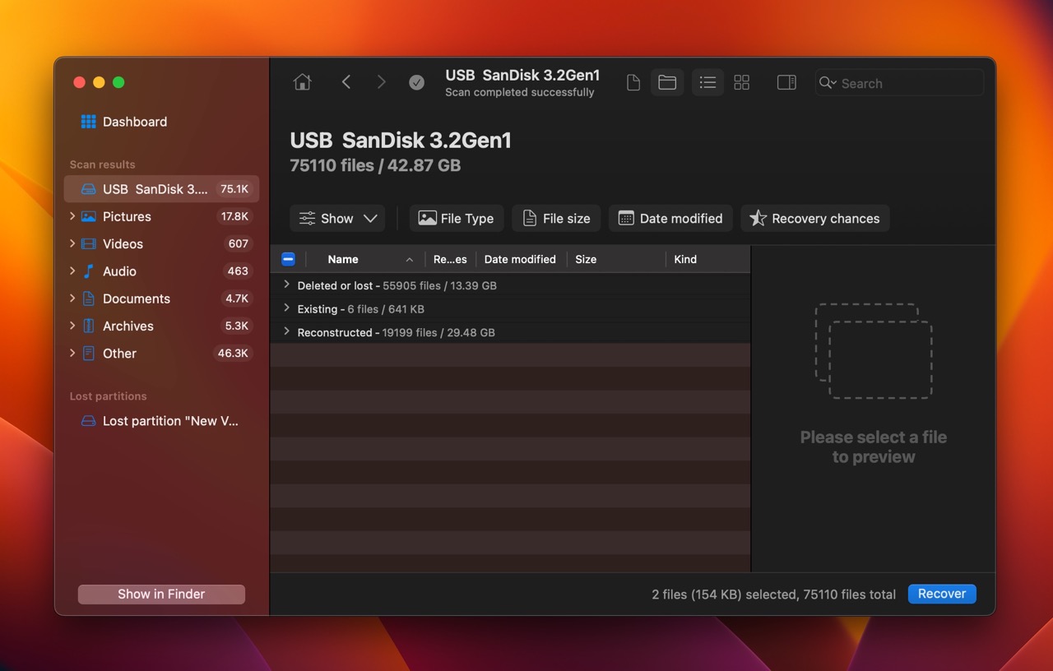Viewport: 1053px width, 671px height.
Task: Expand the Archives sidebar chevron
Action: (x=72, y=326)
